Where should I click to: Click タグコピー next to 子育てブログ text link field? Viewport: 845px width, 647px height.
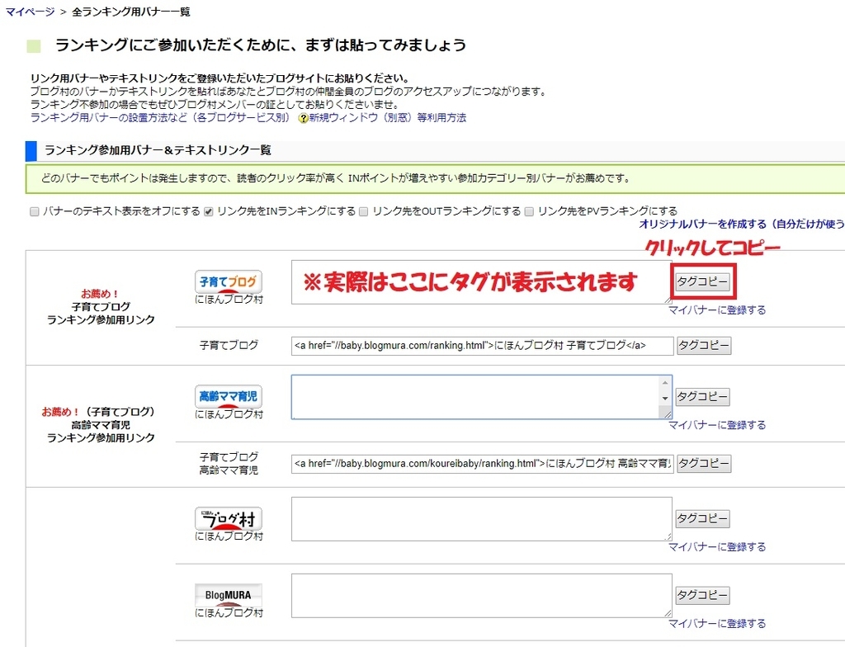(704, 346)
